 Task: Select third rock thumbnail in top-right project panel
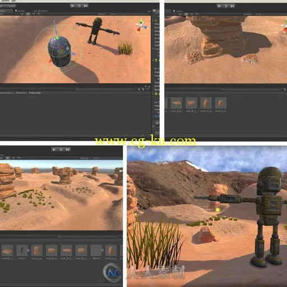(206, 103)
